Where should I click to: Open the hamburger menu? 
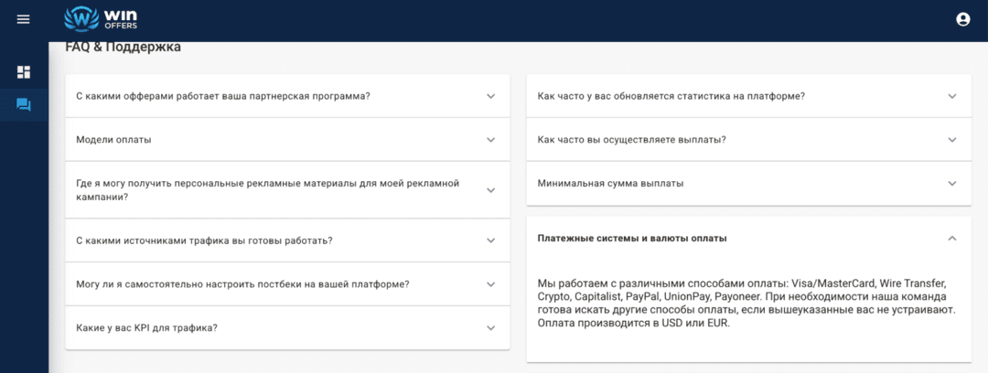pyautogui.click(x=23, y=19)
